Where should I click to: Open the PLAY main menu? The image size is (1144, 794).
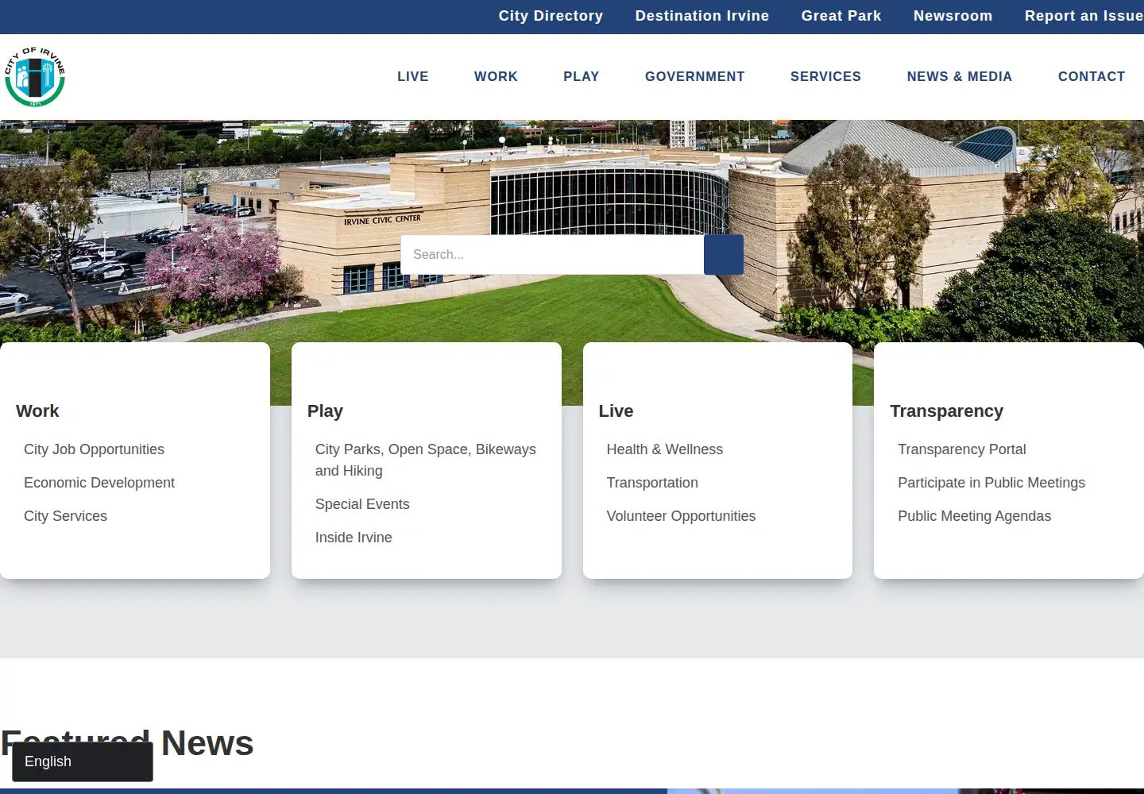coord(582,76)
